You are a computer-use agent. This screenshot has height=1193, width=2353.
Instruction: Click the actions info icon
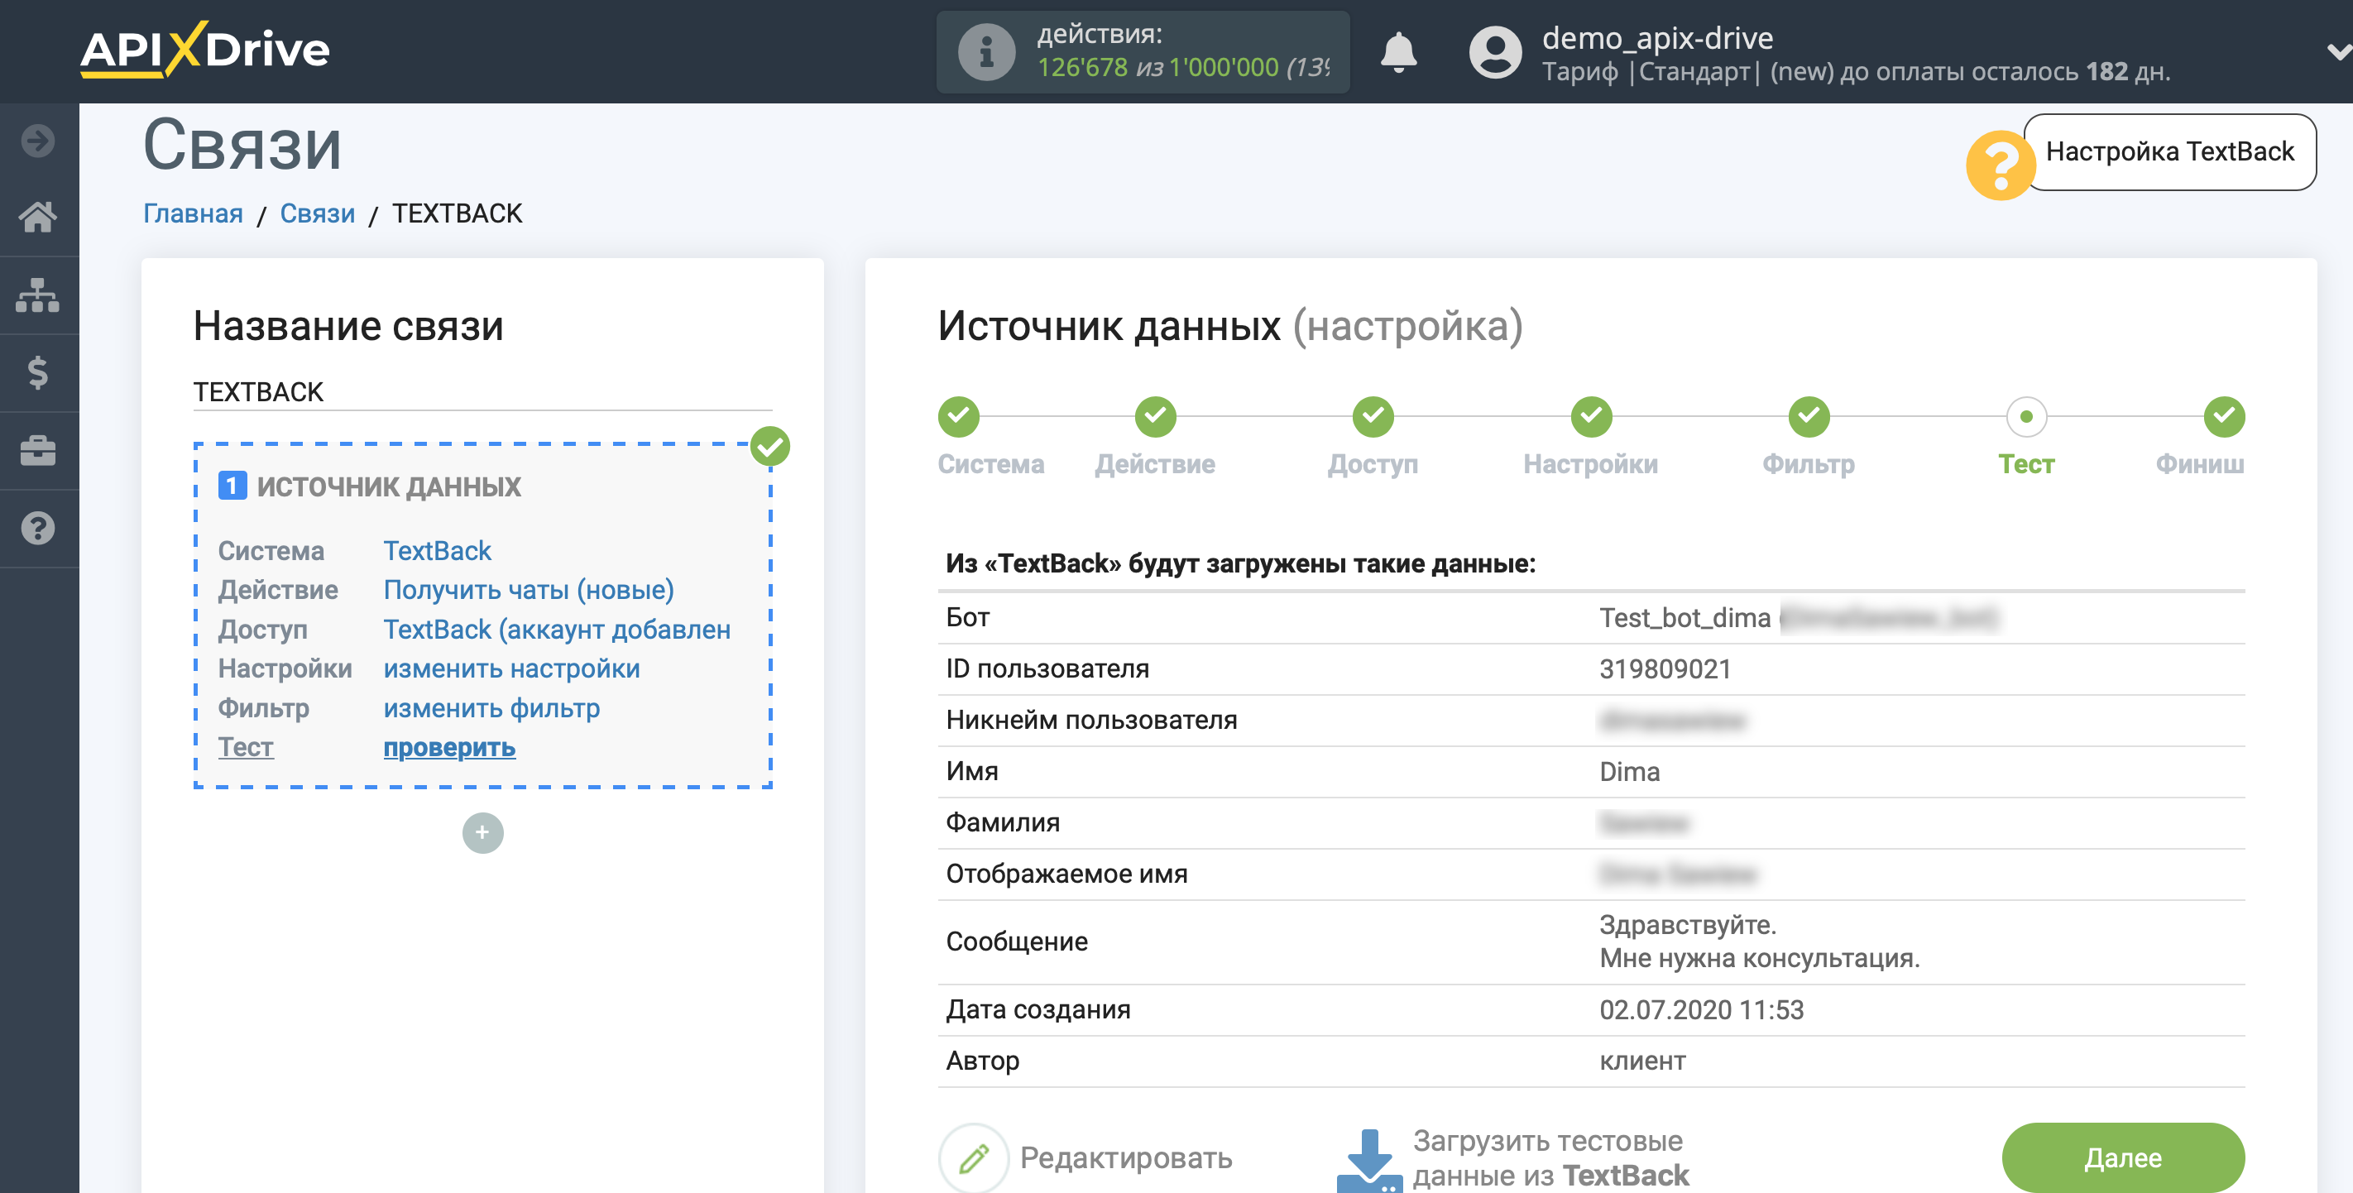point(985,51)
